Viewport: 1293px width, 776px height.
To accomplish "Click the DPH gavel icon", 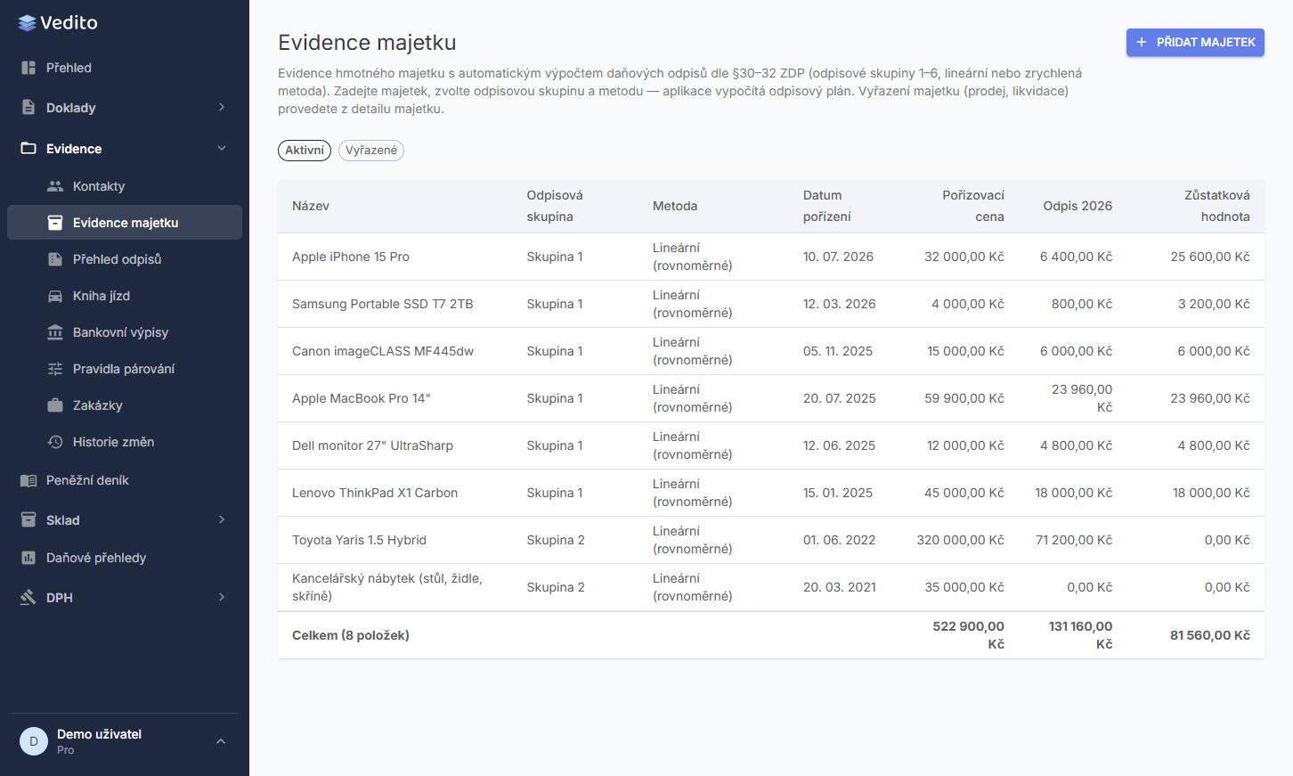I will (x=28, y=598).
